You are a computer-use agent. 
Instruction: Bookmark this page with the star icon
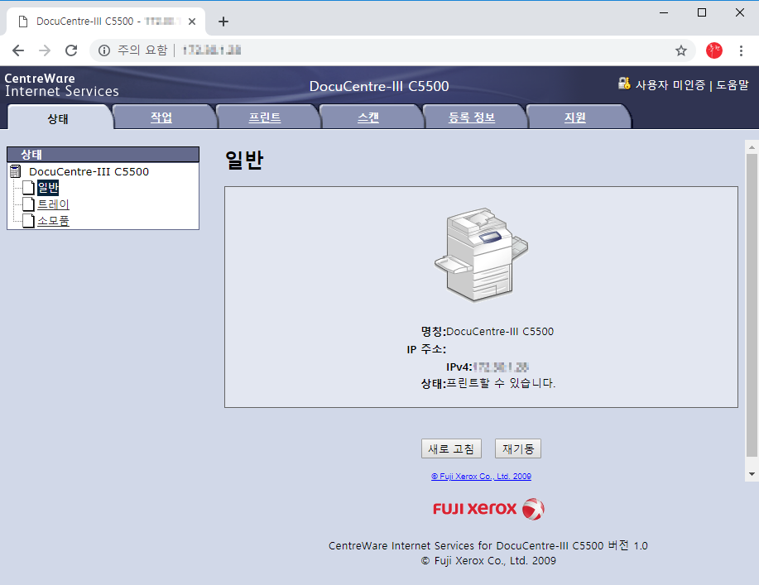(681, 50)
